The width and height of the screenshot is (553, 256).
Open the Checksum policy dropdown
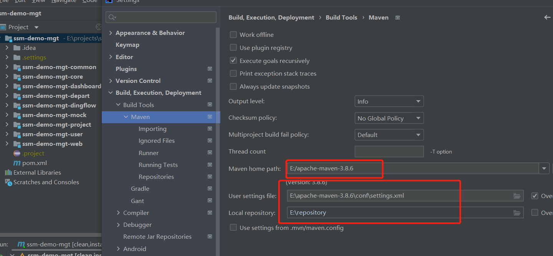[x=389, y=118]
